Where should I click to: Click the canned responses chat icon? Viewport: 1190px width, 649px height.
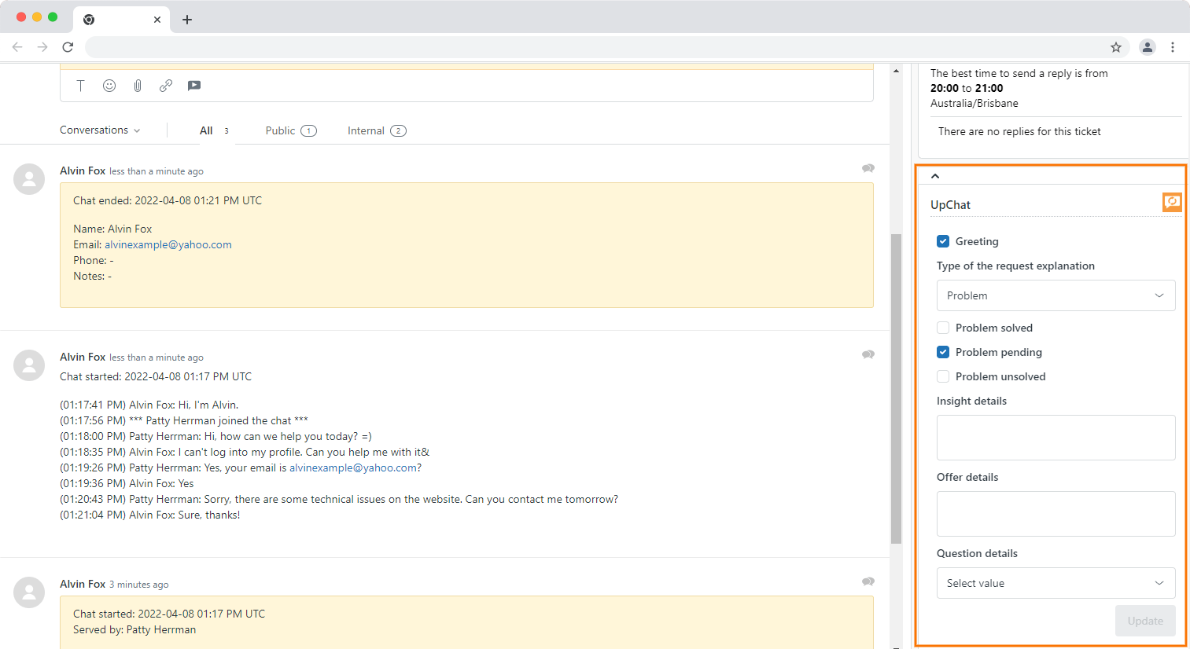click(194, 86)
